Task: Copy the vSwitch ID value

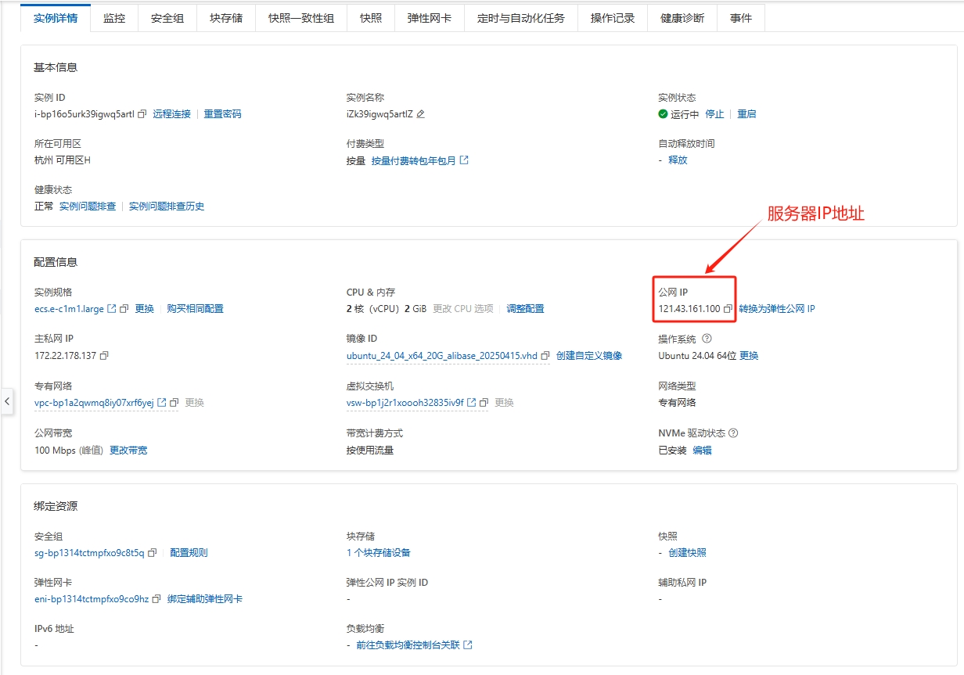Action: [x=484, y=403]
